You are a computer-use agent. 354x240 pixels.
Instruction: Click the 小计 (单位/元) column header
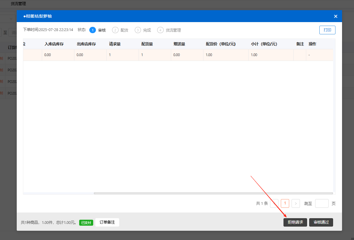(x=264, y=44)
